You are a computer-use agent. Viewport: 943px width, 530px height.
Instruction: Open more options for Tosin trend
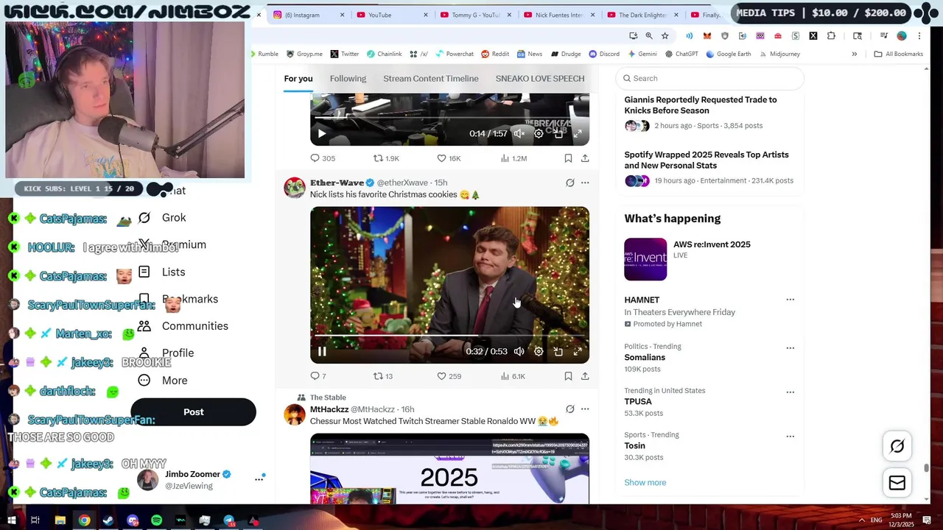790,436
